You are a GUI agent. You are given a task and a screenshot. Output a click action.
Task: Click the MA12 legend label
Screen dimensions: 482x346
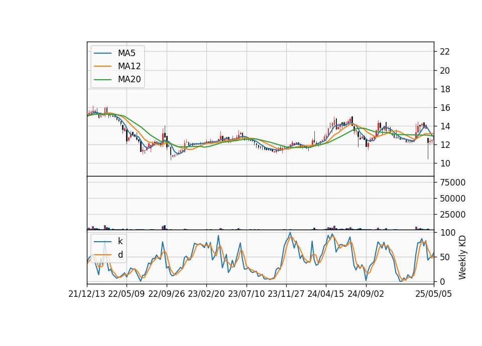tap(129, 66)
